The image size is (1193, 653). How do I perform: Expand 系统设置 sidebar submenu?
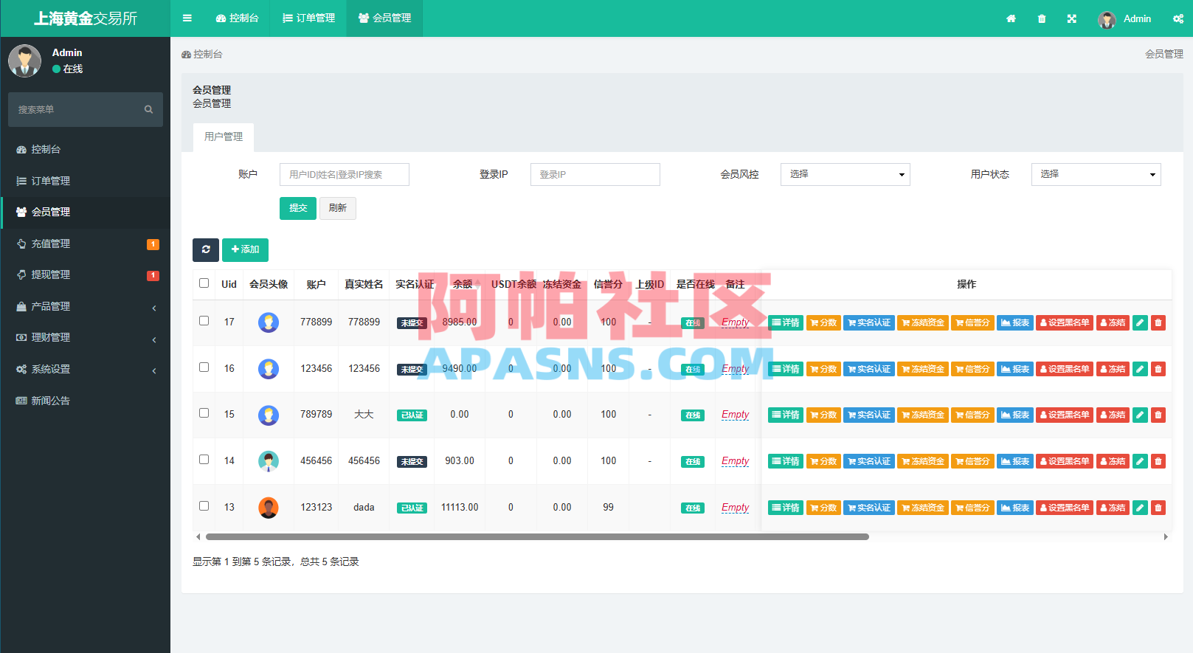coord(86,369)
